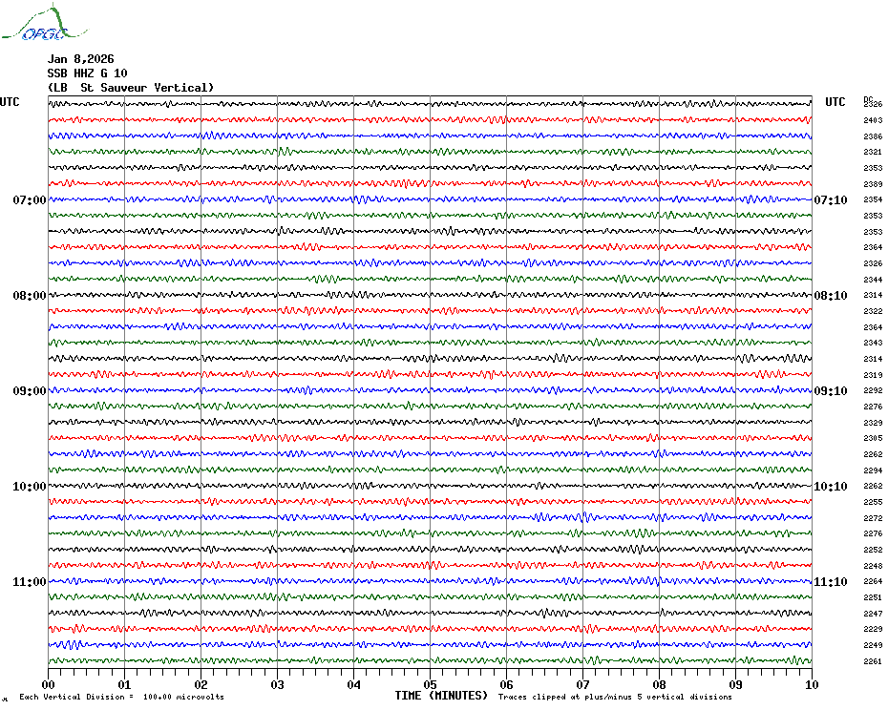Click the DC value 2292

click(873, 390)
